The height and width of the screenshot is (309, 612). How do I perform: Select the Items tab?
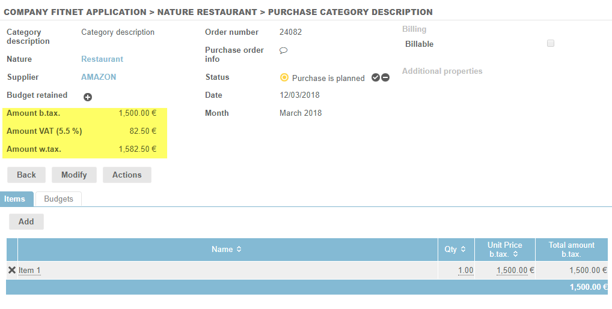(x=15, y=199)
